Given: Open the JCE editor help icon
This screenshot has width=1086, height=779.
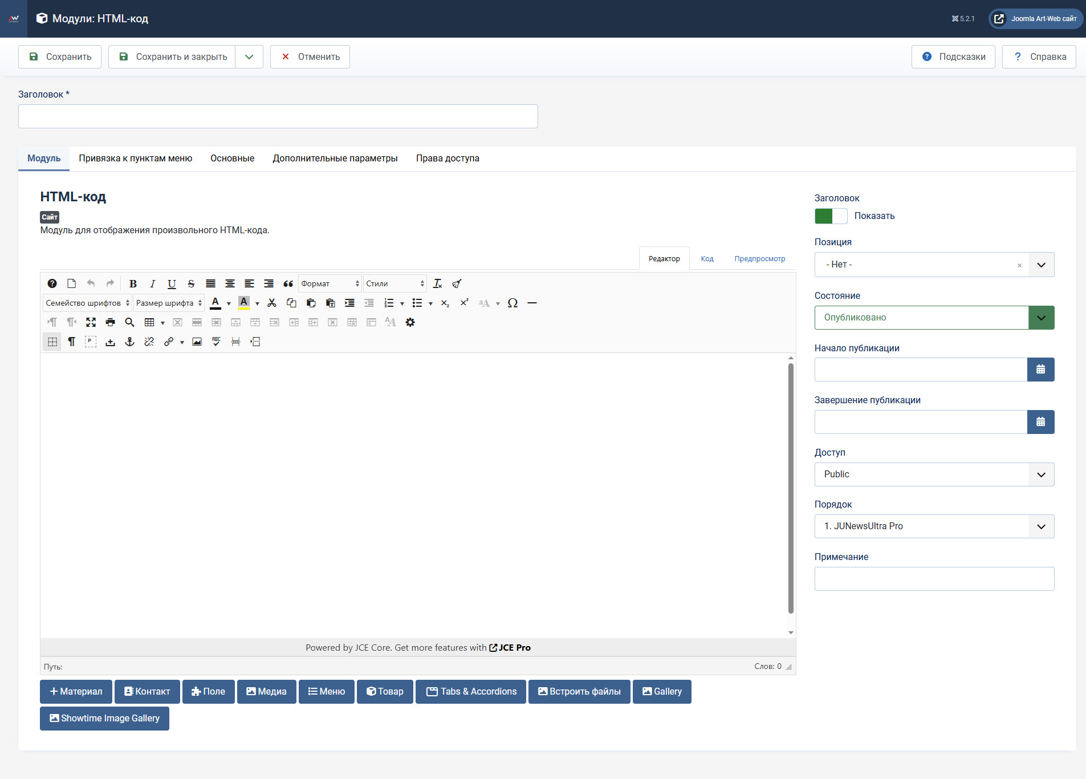Looking at the screenshot, I should [x=52, y=283].
